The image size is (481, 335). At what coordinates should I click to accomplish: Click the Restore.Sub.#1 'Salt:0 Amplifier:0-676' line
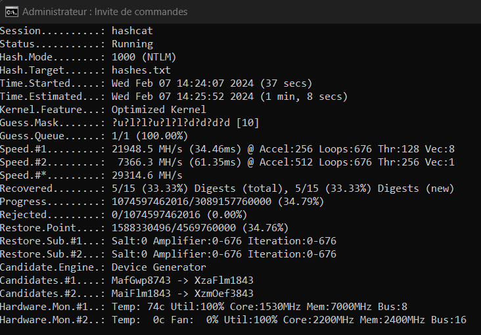176,241
